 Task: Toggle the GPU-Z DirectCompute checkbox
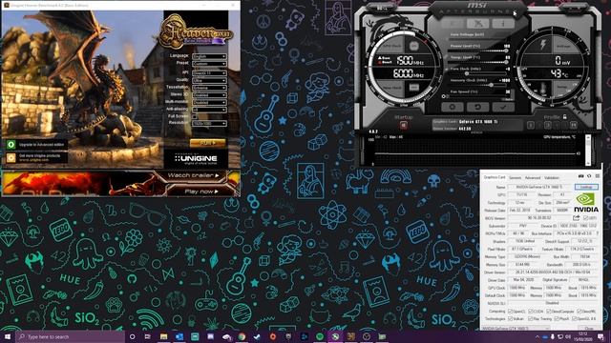click(x=549, y=312)
